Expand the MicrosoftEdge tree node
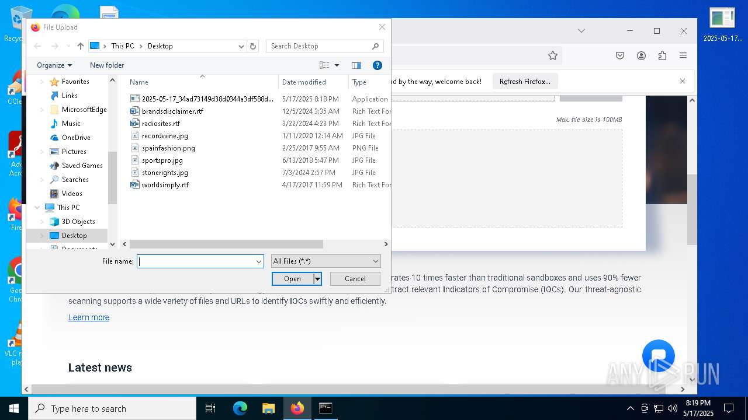Viewport: 748px width, 420px height. (x=42, y=110)
